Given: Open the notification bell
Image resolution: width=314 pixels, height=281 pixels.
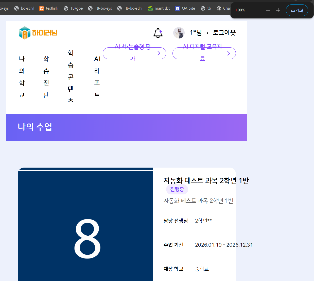Looking at the screenshot, I should click(158, 33).
